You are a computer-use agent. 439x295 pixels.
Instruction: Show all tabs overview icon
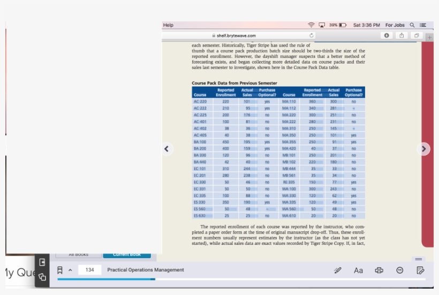[417, 35]
